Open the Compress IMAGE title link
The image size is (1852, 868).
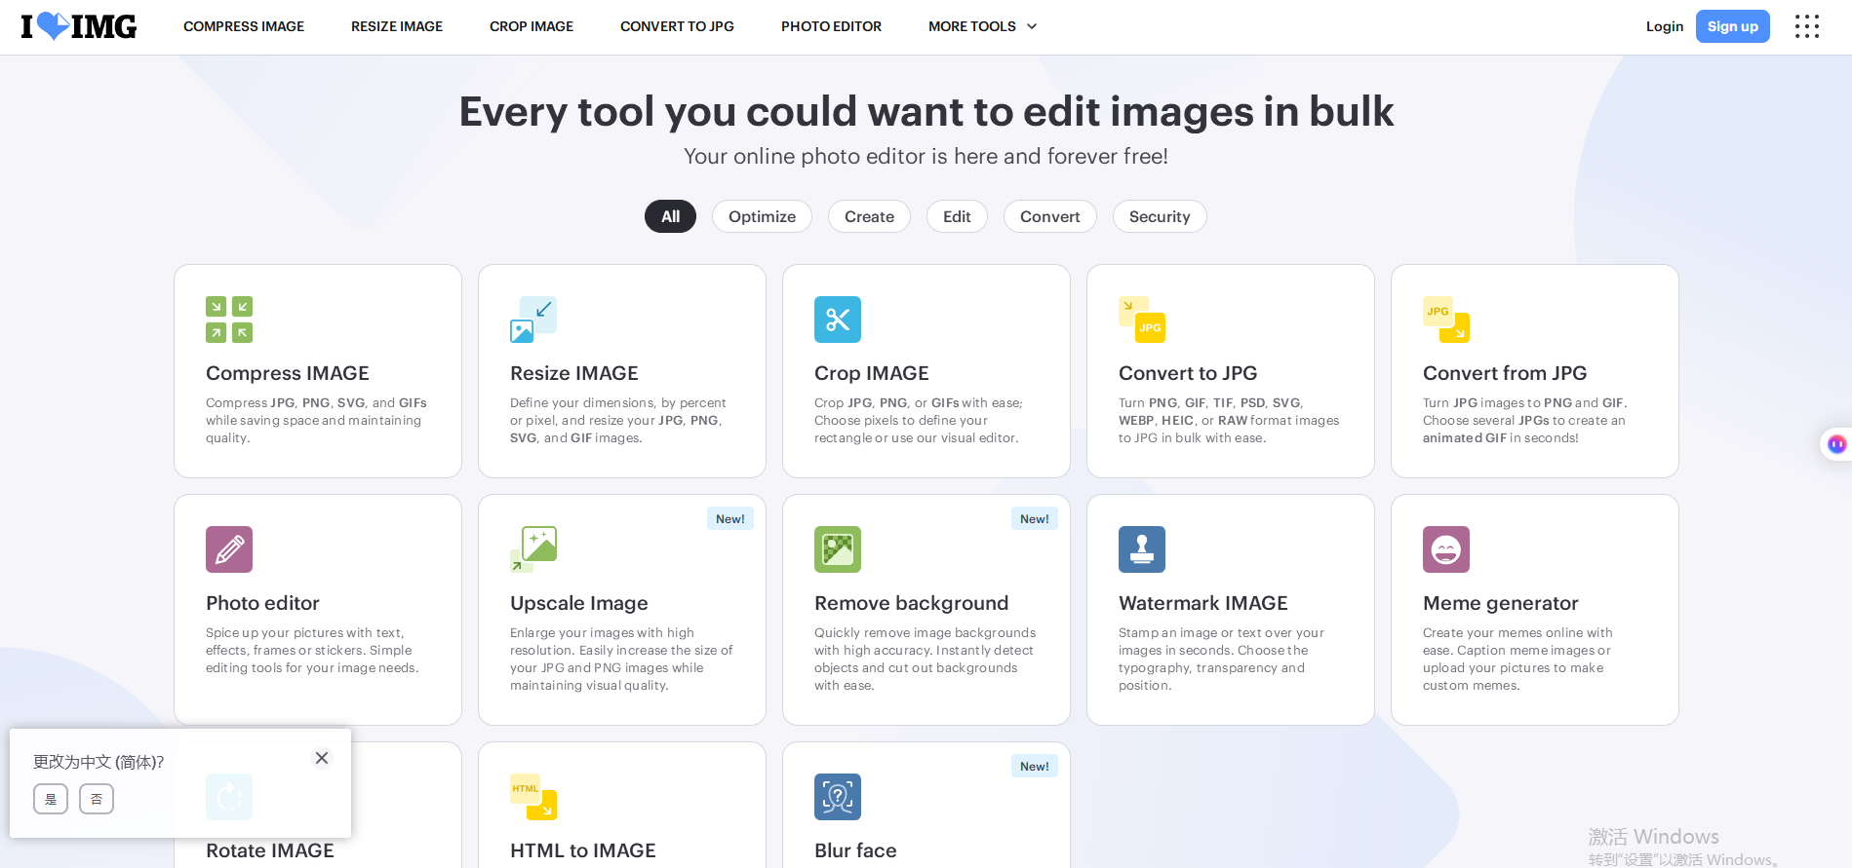[x=288, y=373]
